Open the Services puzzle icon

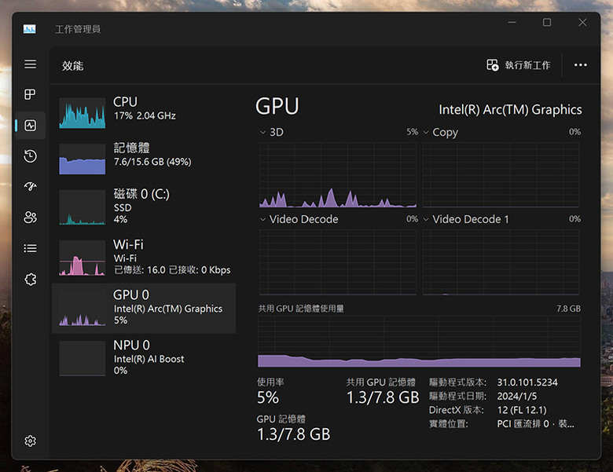pos(30,280)
